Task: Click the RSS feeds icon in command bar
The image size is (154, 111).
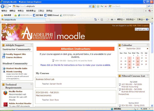Action: click(x=102, y=19)
